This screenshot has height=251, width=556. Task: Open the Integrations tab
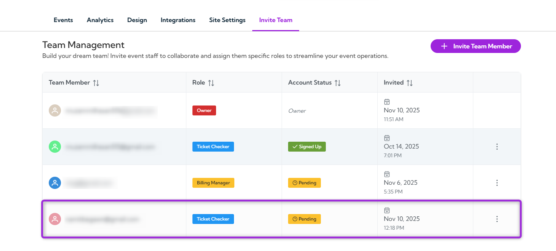click(178, 20)
